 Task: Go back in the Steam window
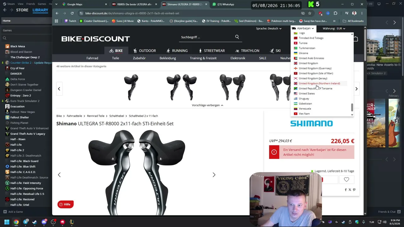5,10
